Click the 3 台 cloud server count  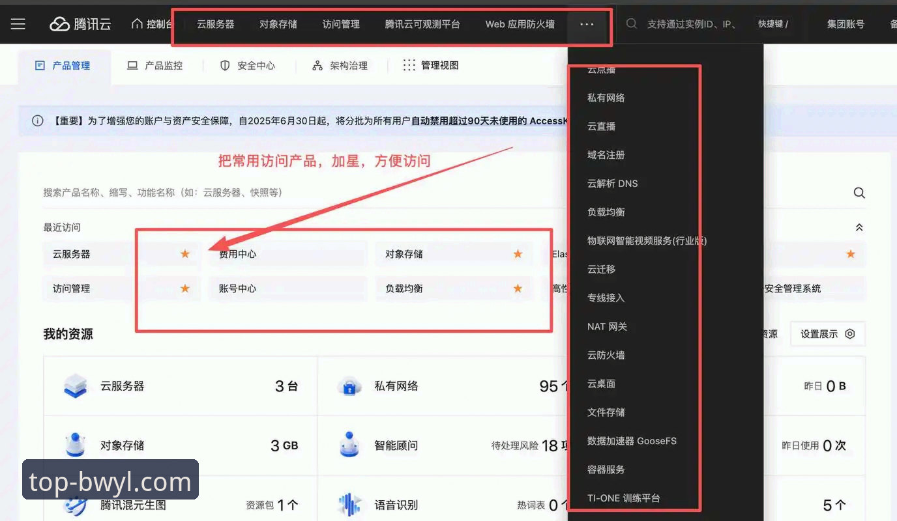[286, 386]
